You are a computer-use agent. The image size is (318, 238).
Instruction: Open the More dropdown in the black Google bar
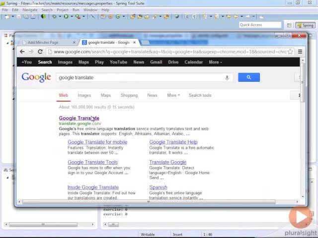point(215,62)
